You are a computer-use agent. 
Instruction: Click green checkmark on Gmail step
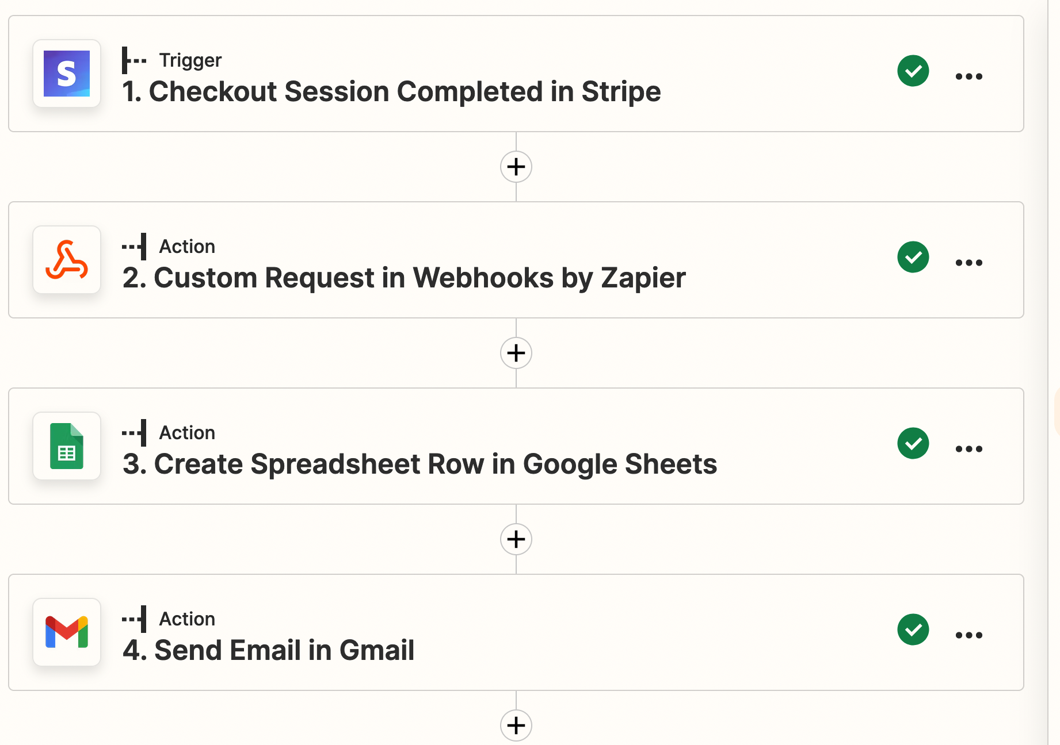tap(913, 629)
